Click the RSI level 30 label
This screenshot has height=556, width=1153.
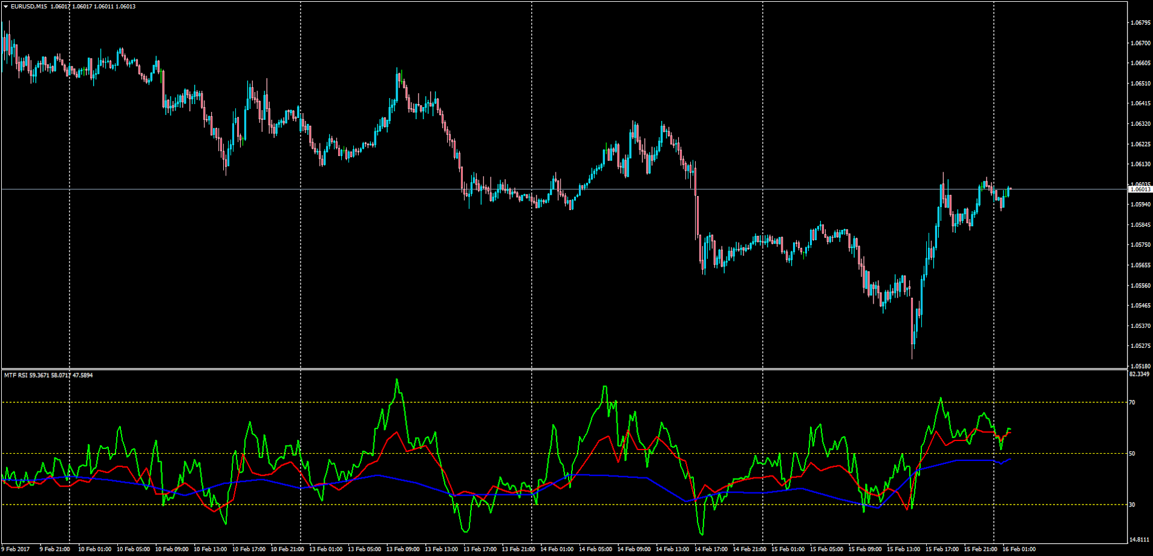click(x=1132, y=505)
